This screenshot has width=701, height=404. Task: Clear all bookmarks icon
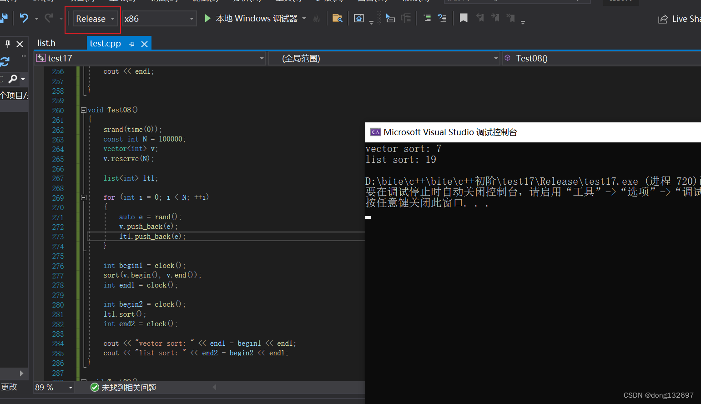click(x=511, y=18)
